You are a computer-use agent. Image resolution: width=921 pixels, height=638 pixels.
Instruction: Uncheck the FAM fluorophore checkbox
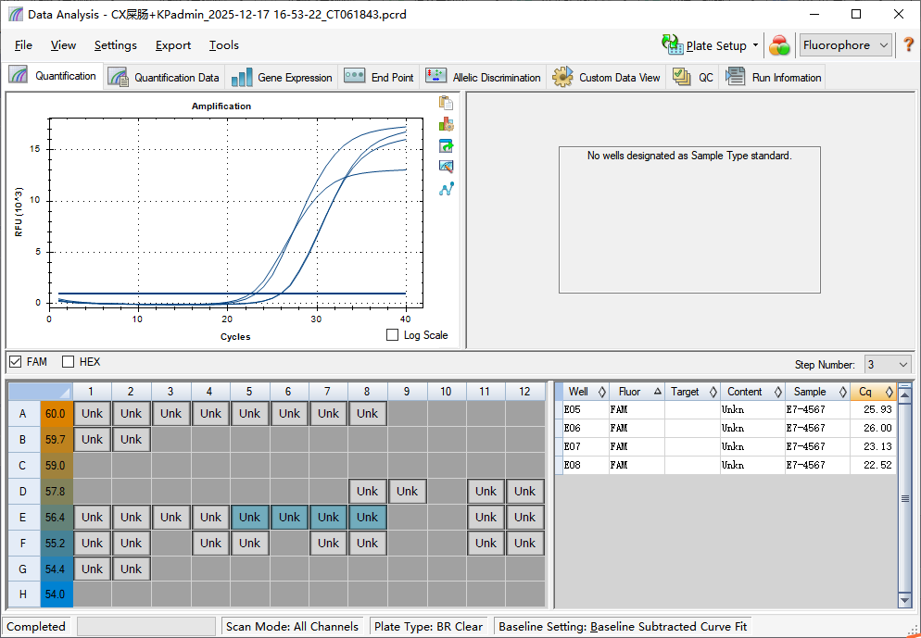[15, 361]
